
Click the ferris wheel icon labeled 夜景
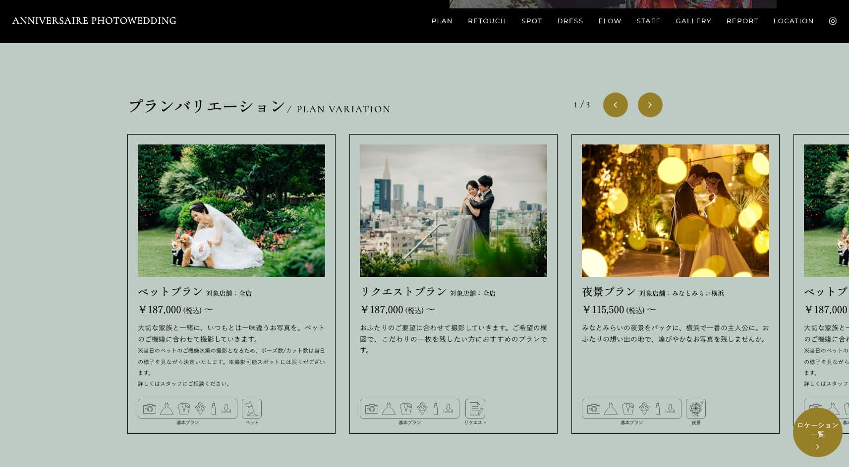pos(696,409)
